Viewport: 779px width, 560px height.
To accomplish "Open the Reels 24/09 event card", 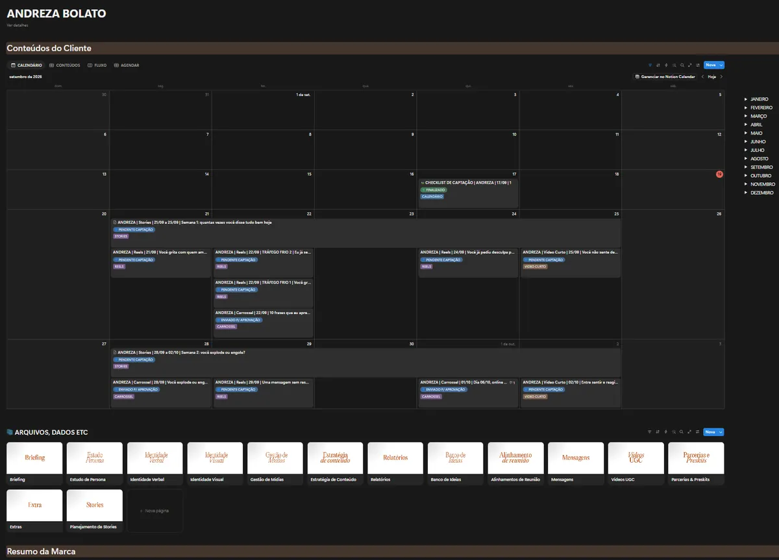I will tap(468, 263).
